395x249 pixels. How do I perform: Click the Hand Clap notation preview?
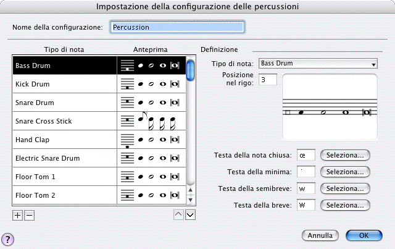coord(151,140)
